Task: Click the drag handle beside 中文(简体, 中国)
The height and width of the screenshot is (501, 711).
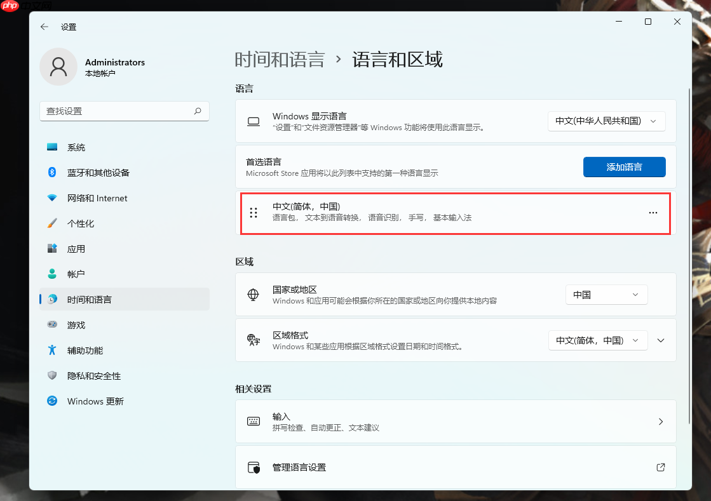Action: pos(253,213)
